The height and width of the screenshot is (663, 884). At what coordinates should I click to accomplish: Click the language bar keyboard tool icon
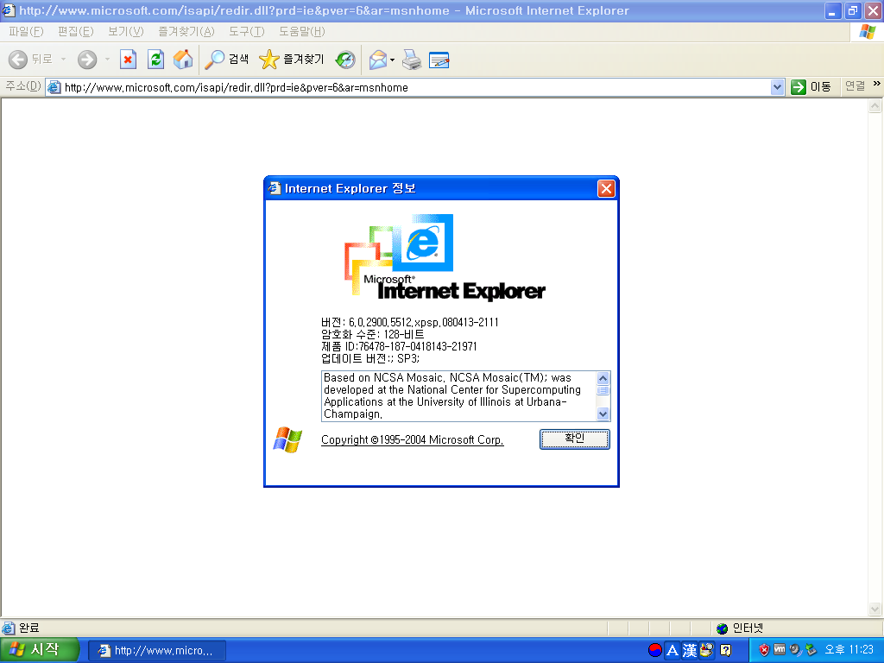click(706, 650)
